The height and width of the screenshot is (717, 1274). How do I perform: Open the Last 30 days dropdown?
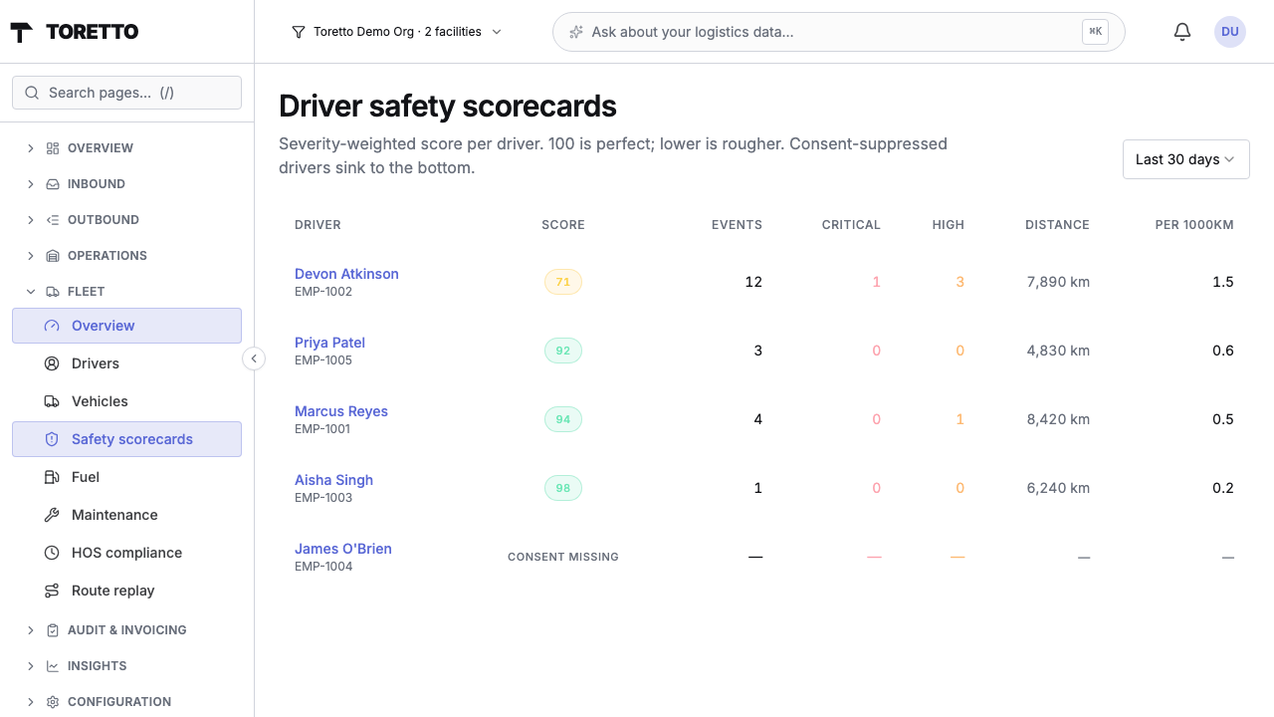tap(1185, 159)
